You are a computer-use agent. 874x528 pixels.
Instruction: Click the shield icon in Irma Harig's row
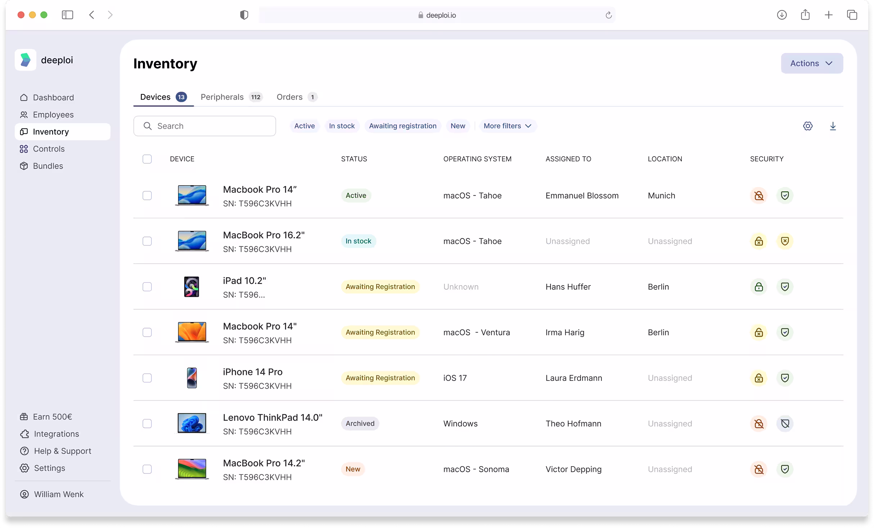(x=785, y=332)
